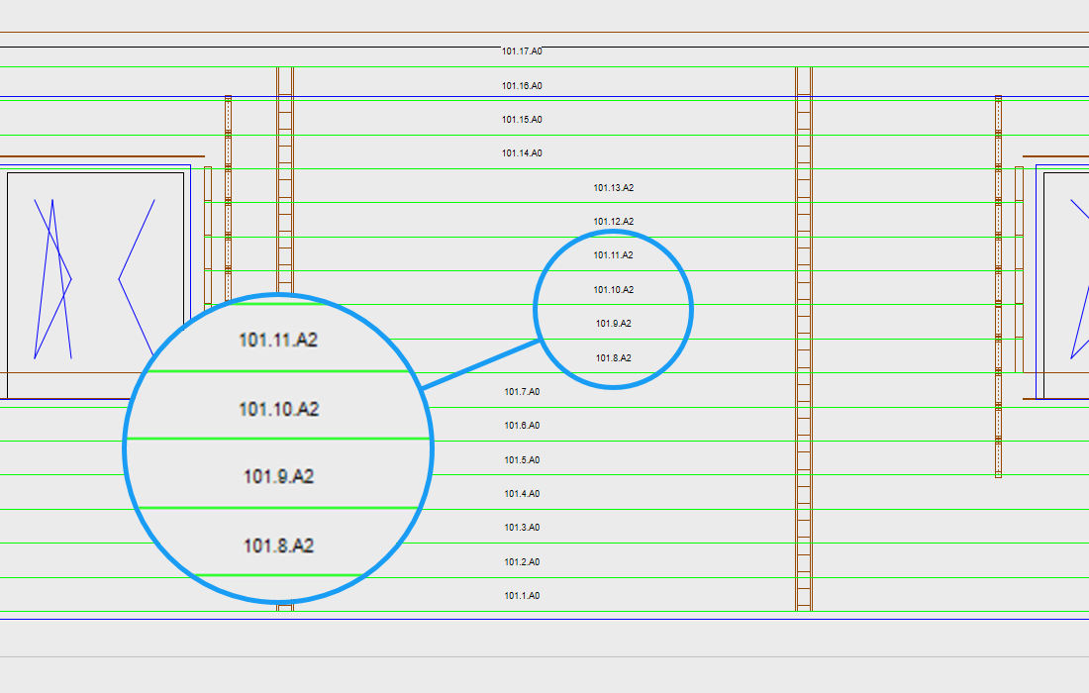The height and width of the screenshot is (693, 1089).
Task: Click the 101.7.A0 log label
Action: click(522, 392)
